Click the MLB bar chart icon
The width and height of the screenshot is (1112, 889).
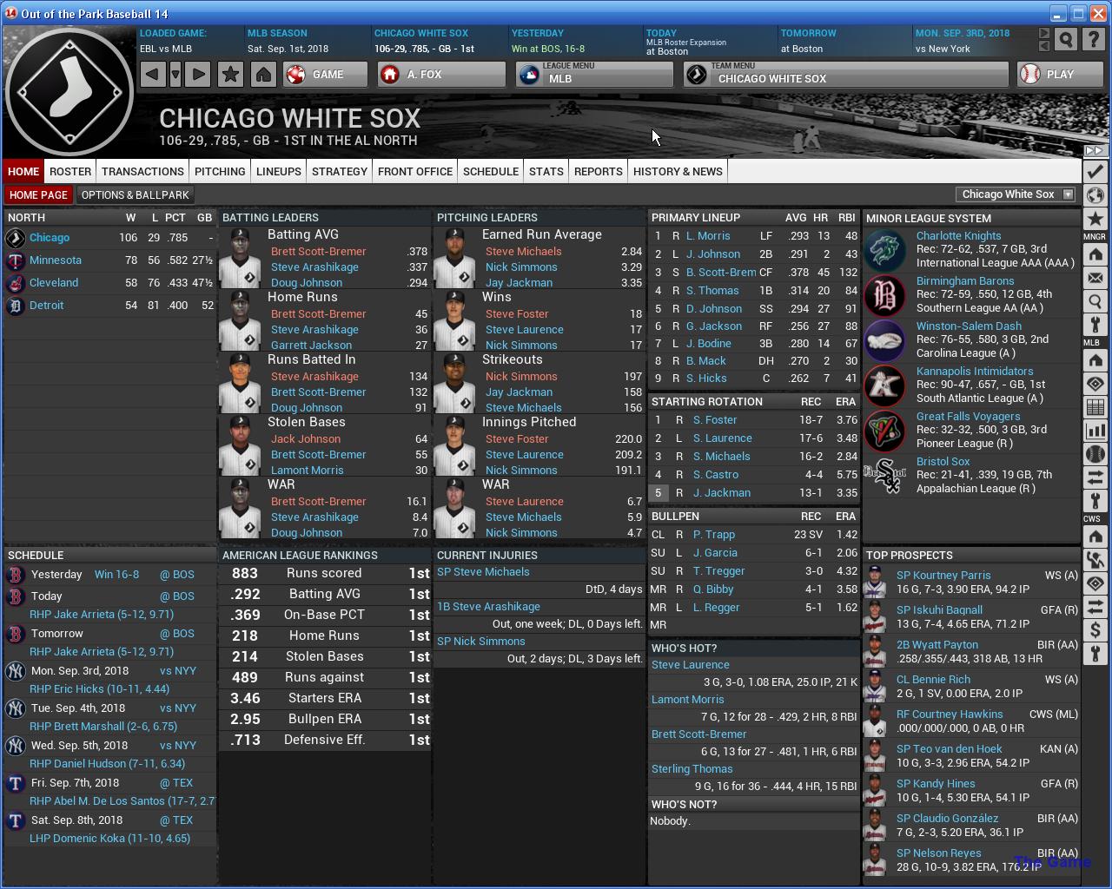click(1095, 431)
